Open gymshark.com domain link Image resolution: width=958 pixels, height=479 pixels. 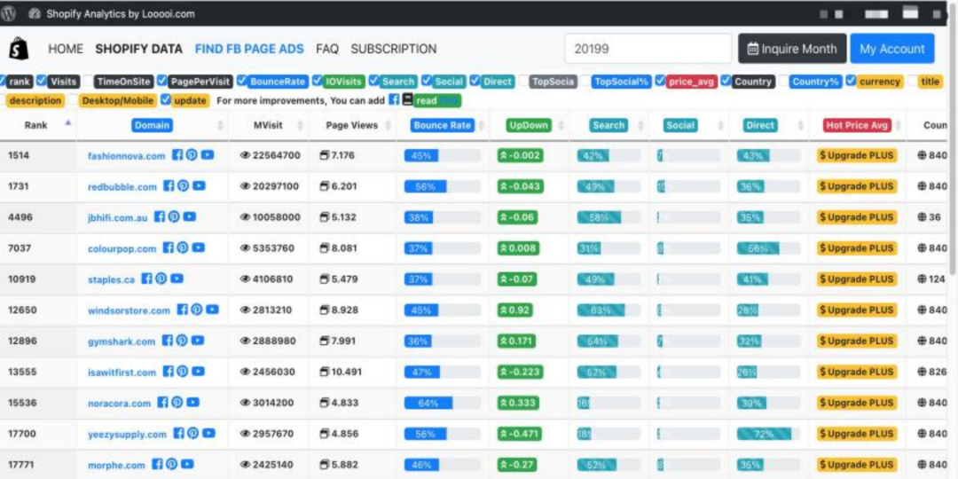coord(122,342)
